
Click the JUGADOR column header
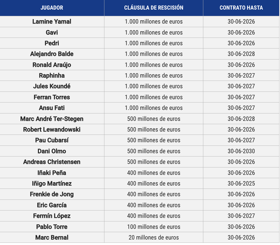coord(52,8)
